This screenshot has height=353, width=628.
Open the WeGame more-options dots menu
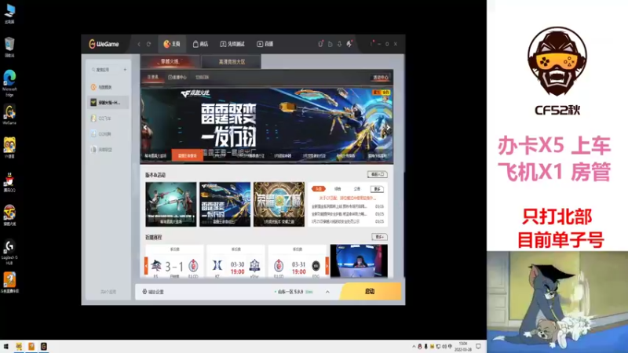point(371,43)
